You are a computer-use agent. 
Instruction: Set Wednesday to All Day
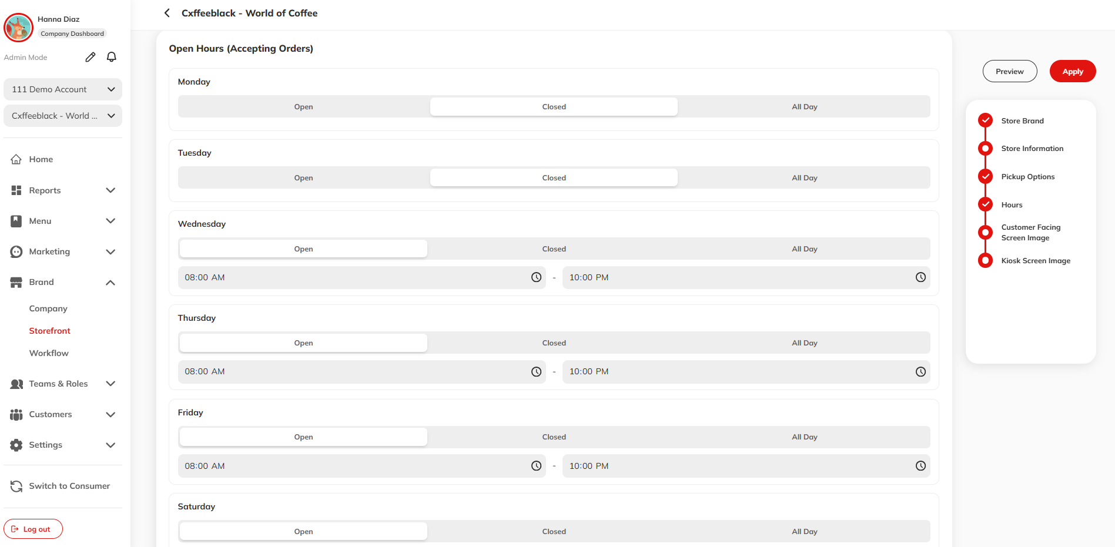[x=804, y=249]
